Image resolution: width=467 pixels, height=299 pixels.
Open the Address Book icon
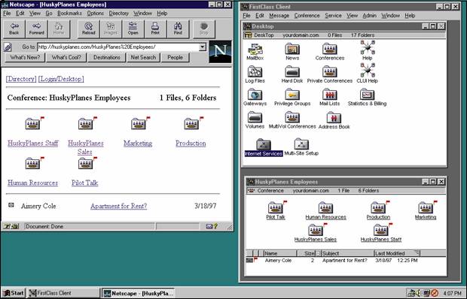[x=334, y=118]
